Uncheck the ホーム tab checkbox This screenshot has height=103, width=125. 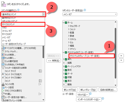pos(66,23)
